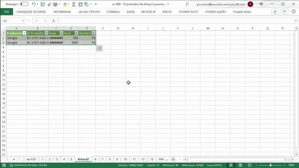Open the FORMUŁY tab
The image size is (299, 168).
(114, 12)
